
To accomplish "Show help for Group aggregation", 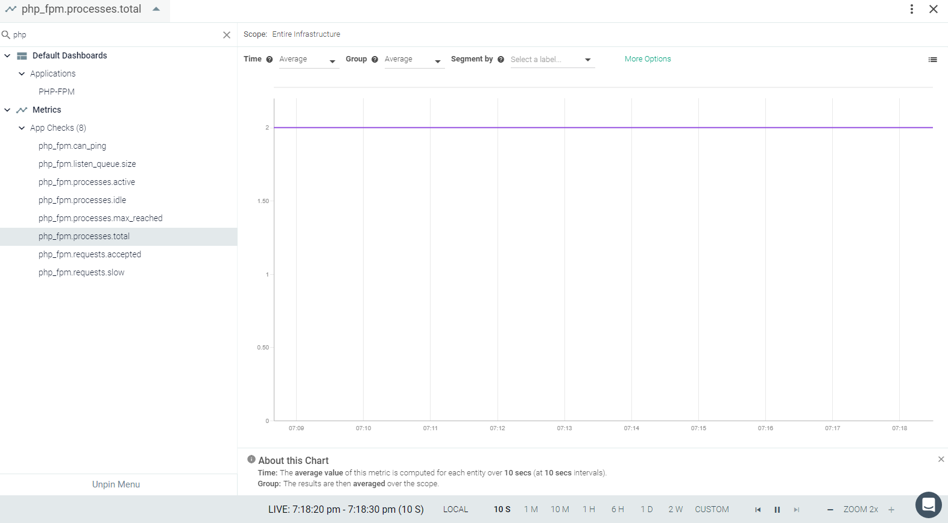I will pos(375,60).
